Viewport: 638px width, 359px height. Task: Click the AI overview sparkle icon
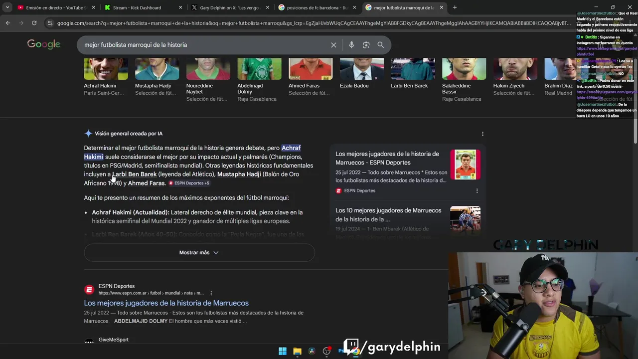88,134
